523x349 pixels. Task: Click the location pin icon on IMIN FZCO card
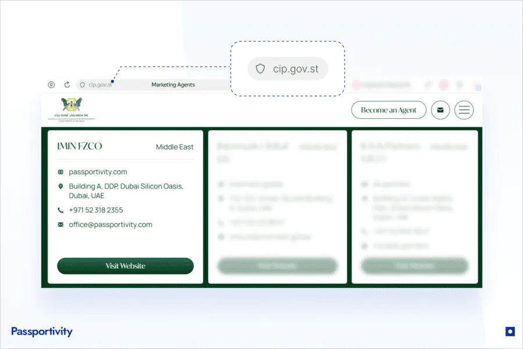(60, 186)
